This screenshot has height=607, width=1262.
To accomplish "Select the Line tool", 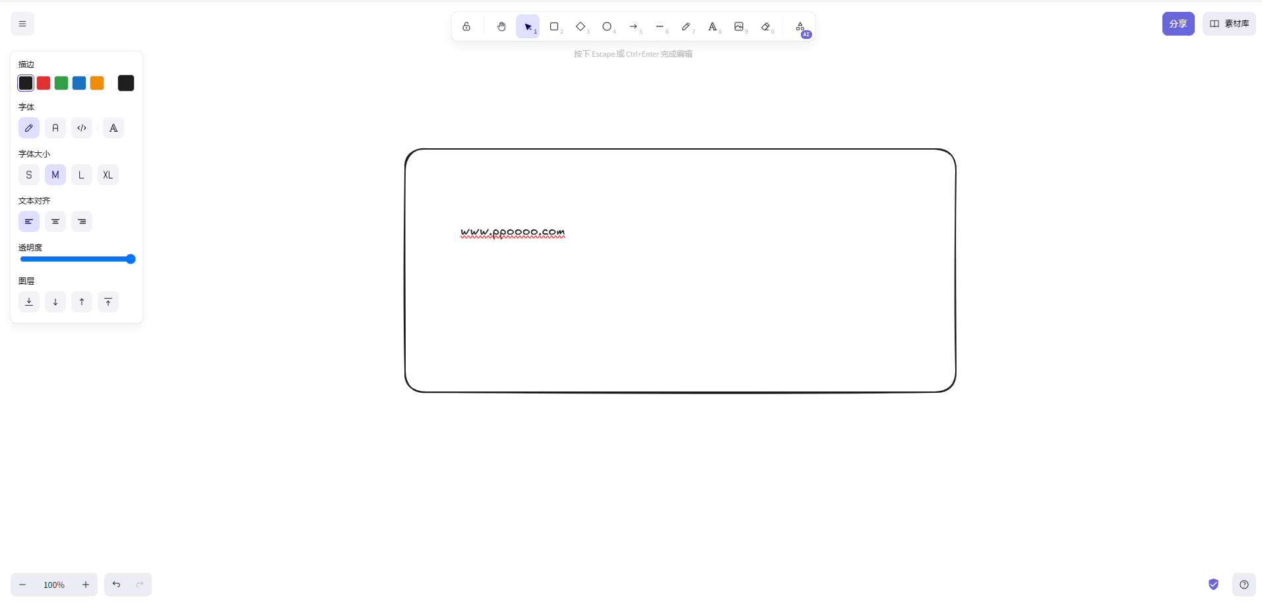I will coord(660,26).
